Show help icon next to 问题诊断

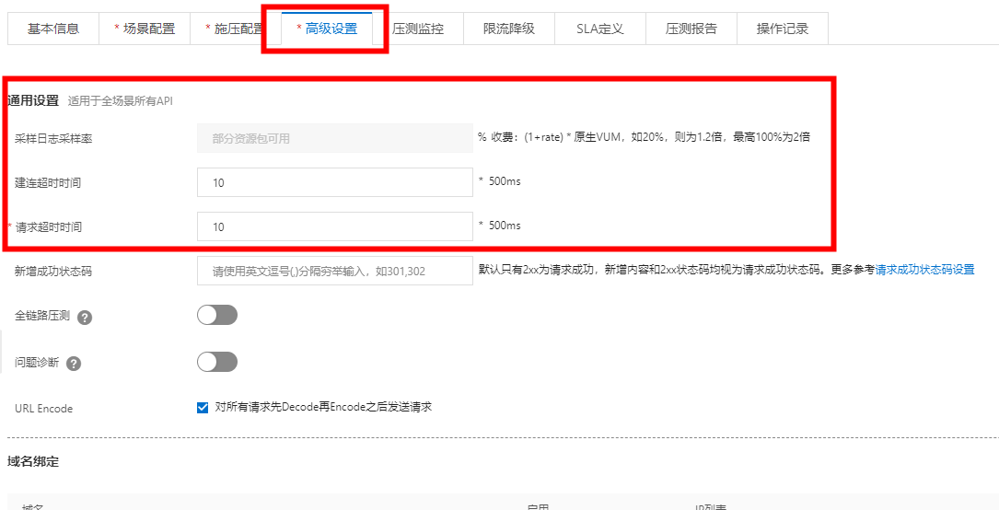(x=74, y=364)
